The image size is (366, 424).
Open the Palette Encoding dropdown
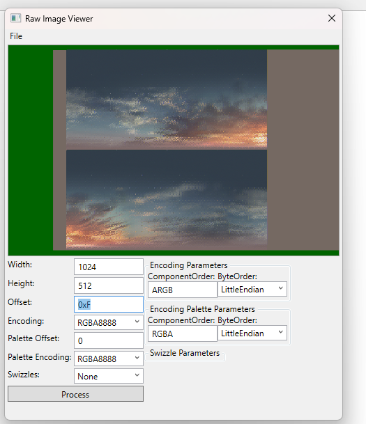[x=109, y=359]
